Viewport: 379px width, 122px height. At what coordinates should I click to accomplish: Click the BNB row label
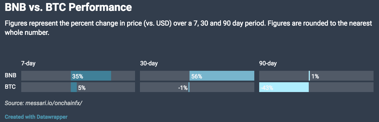click(x=10, y=75)
